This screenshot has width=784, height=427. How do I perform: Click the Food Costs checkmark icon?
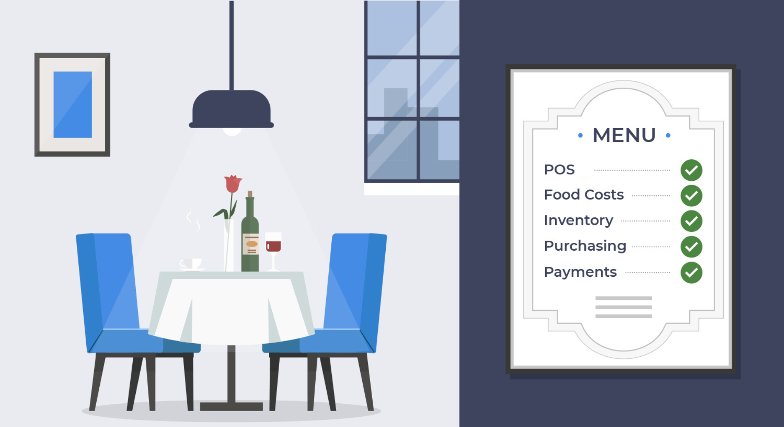point(691,195)
